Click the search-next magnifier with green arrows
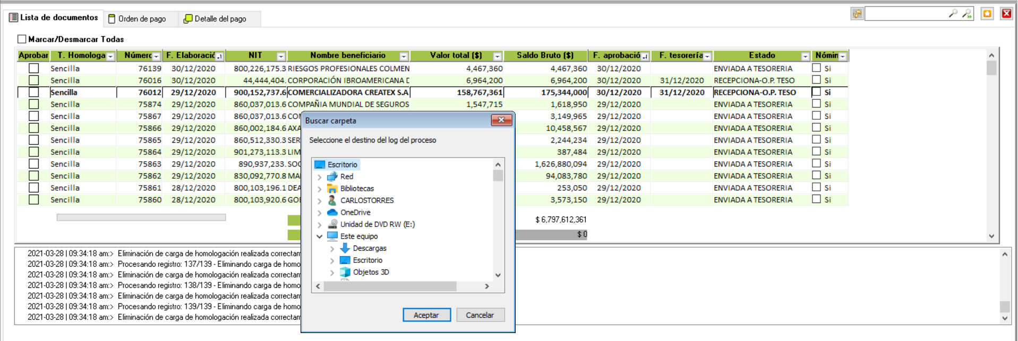Image resolution: width=1018 pixels, height=341 pixels. (x=967, y=14)
